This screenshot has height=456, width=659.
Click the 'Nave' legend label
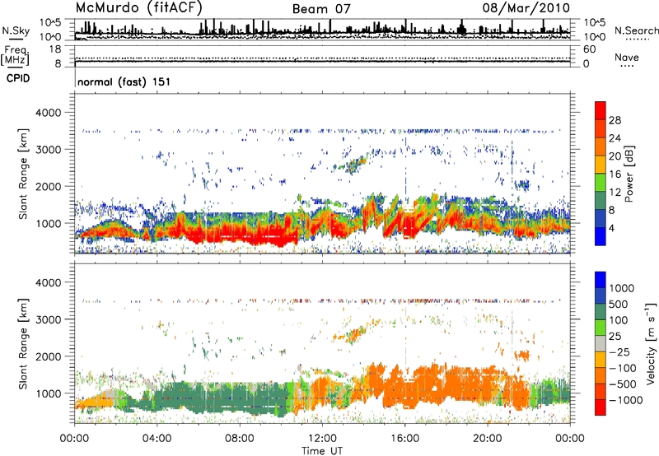point(627,57)
